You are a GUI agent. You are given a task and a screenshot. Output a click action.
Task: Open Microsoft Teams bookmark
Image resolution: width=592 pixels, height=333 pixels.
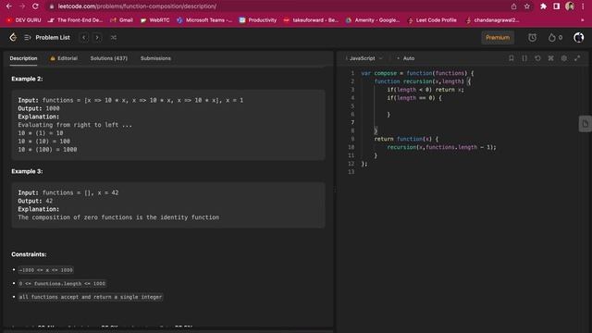pyautogui.click(x=204, y=20)
